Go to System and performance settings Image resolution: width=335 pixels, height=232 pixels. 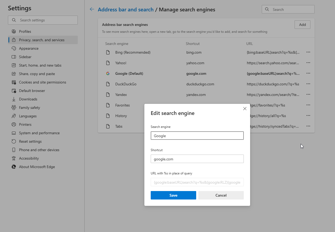pos(39,133)
